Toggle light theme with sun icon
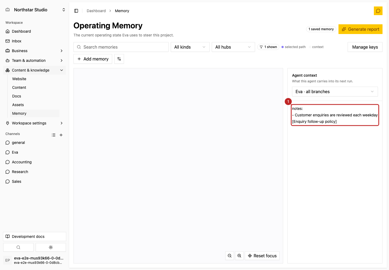This screenshot has height=270, width=389. pos(51,247)
